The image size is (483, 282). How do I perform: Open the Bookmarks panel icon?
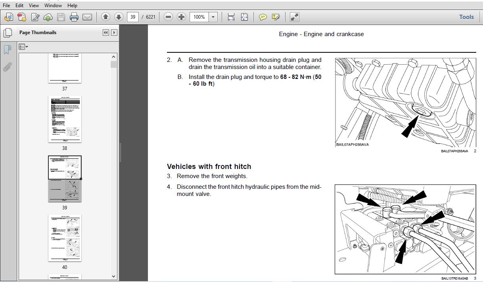7,50
